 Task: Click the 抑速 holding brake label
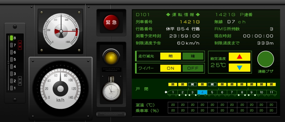20,81
